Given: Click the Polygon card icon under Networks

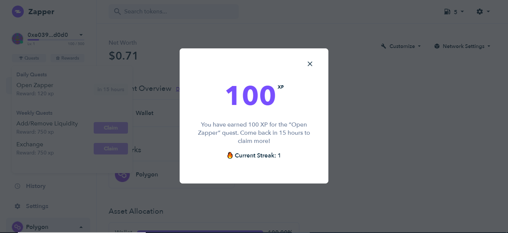Looking at the screenshot, I should (x=122, y=175).
